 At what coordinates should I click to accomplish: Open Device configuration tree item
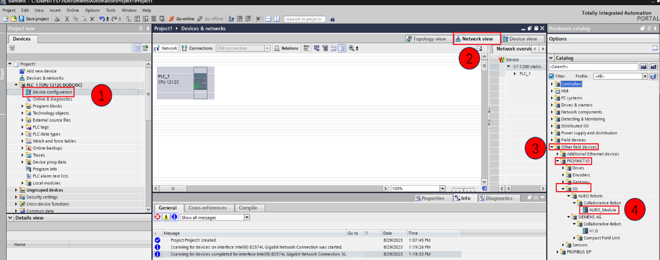(49, 92)
